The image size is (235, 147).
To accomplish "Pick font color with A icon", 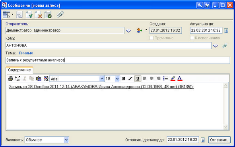I will point(180,78).
